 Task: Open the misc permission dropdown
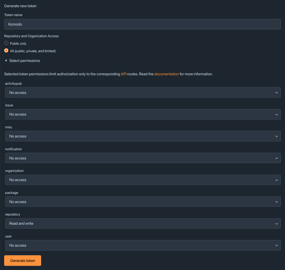click(143, 136)
